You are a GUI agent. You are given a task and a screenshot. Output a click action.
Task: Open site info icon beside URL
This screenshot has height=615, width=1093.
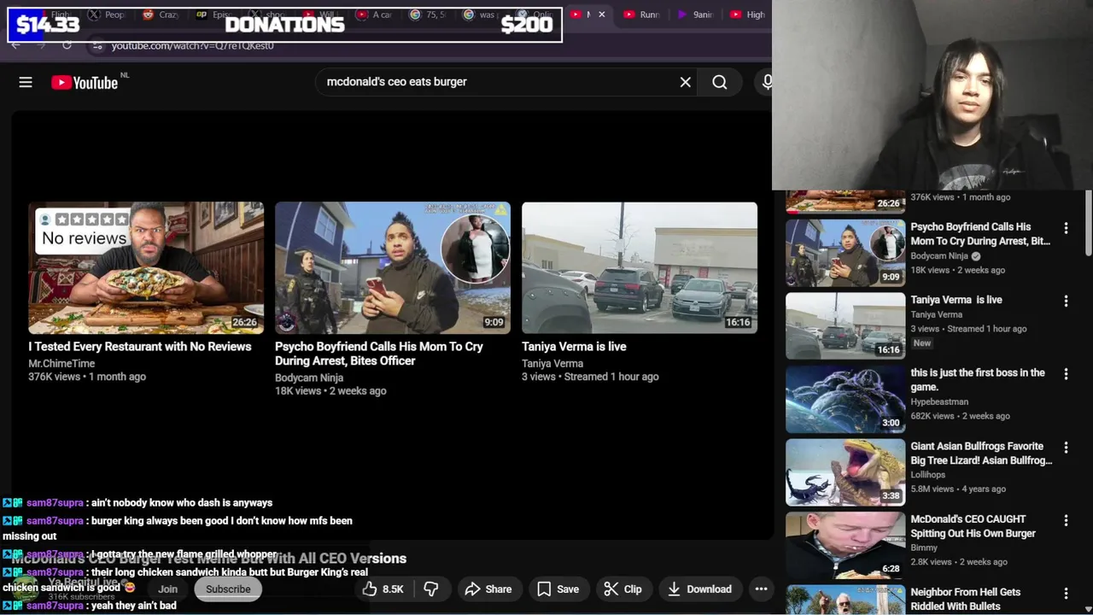[97, 45]
